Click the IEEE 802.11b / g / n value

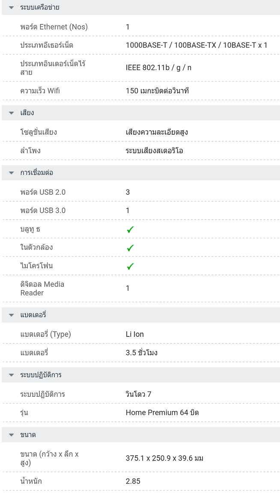click(x=159, y=68)
